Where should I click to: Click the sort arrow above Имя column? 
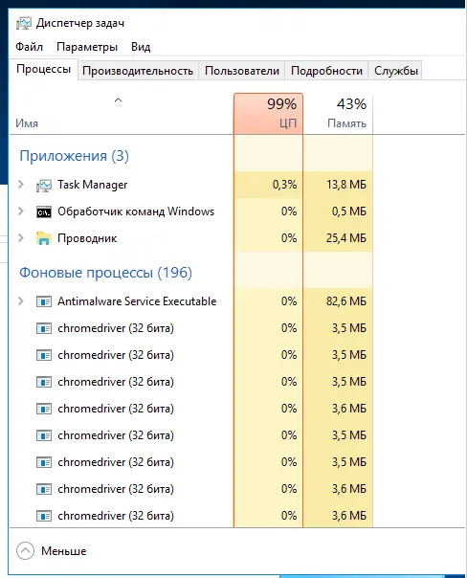118,100
